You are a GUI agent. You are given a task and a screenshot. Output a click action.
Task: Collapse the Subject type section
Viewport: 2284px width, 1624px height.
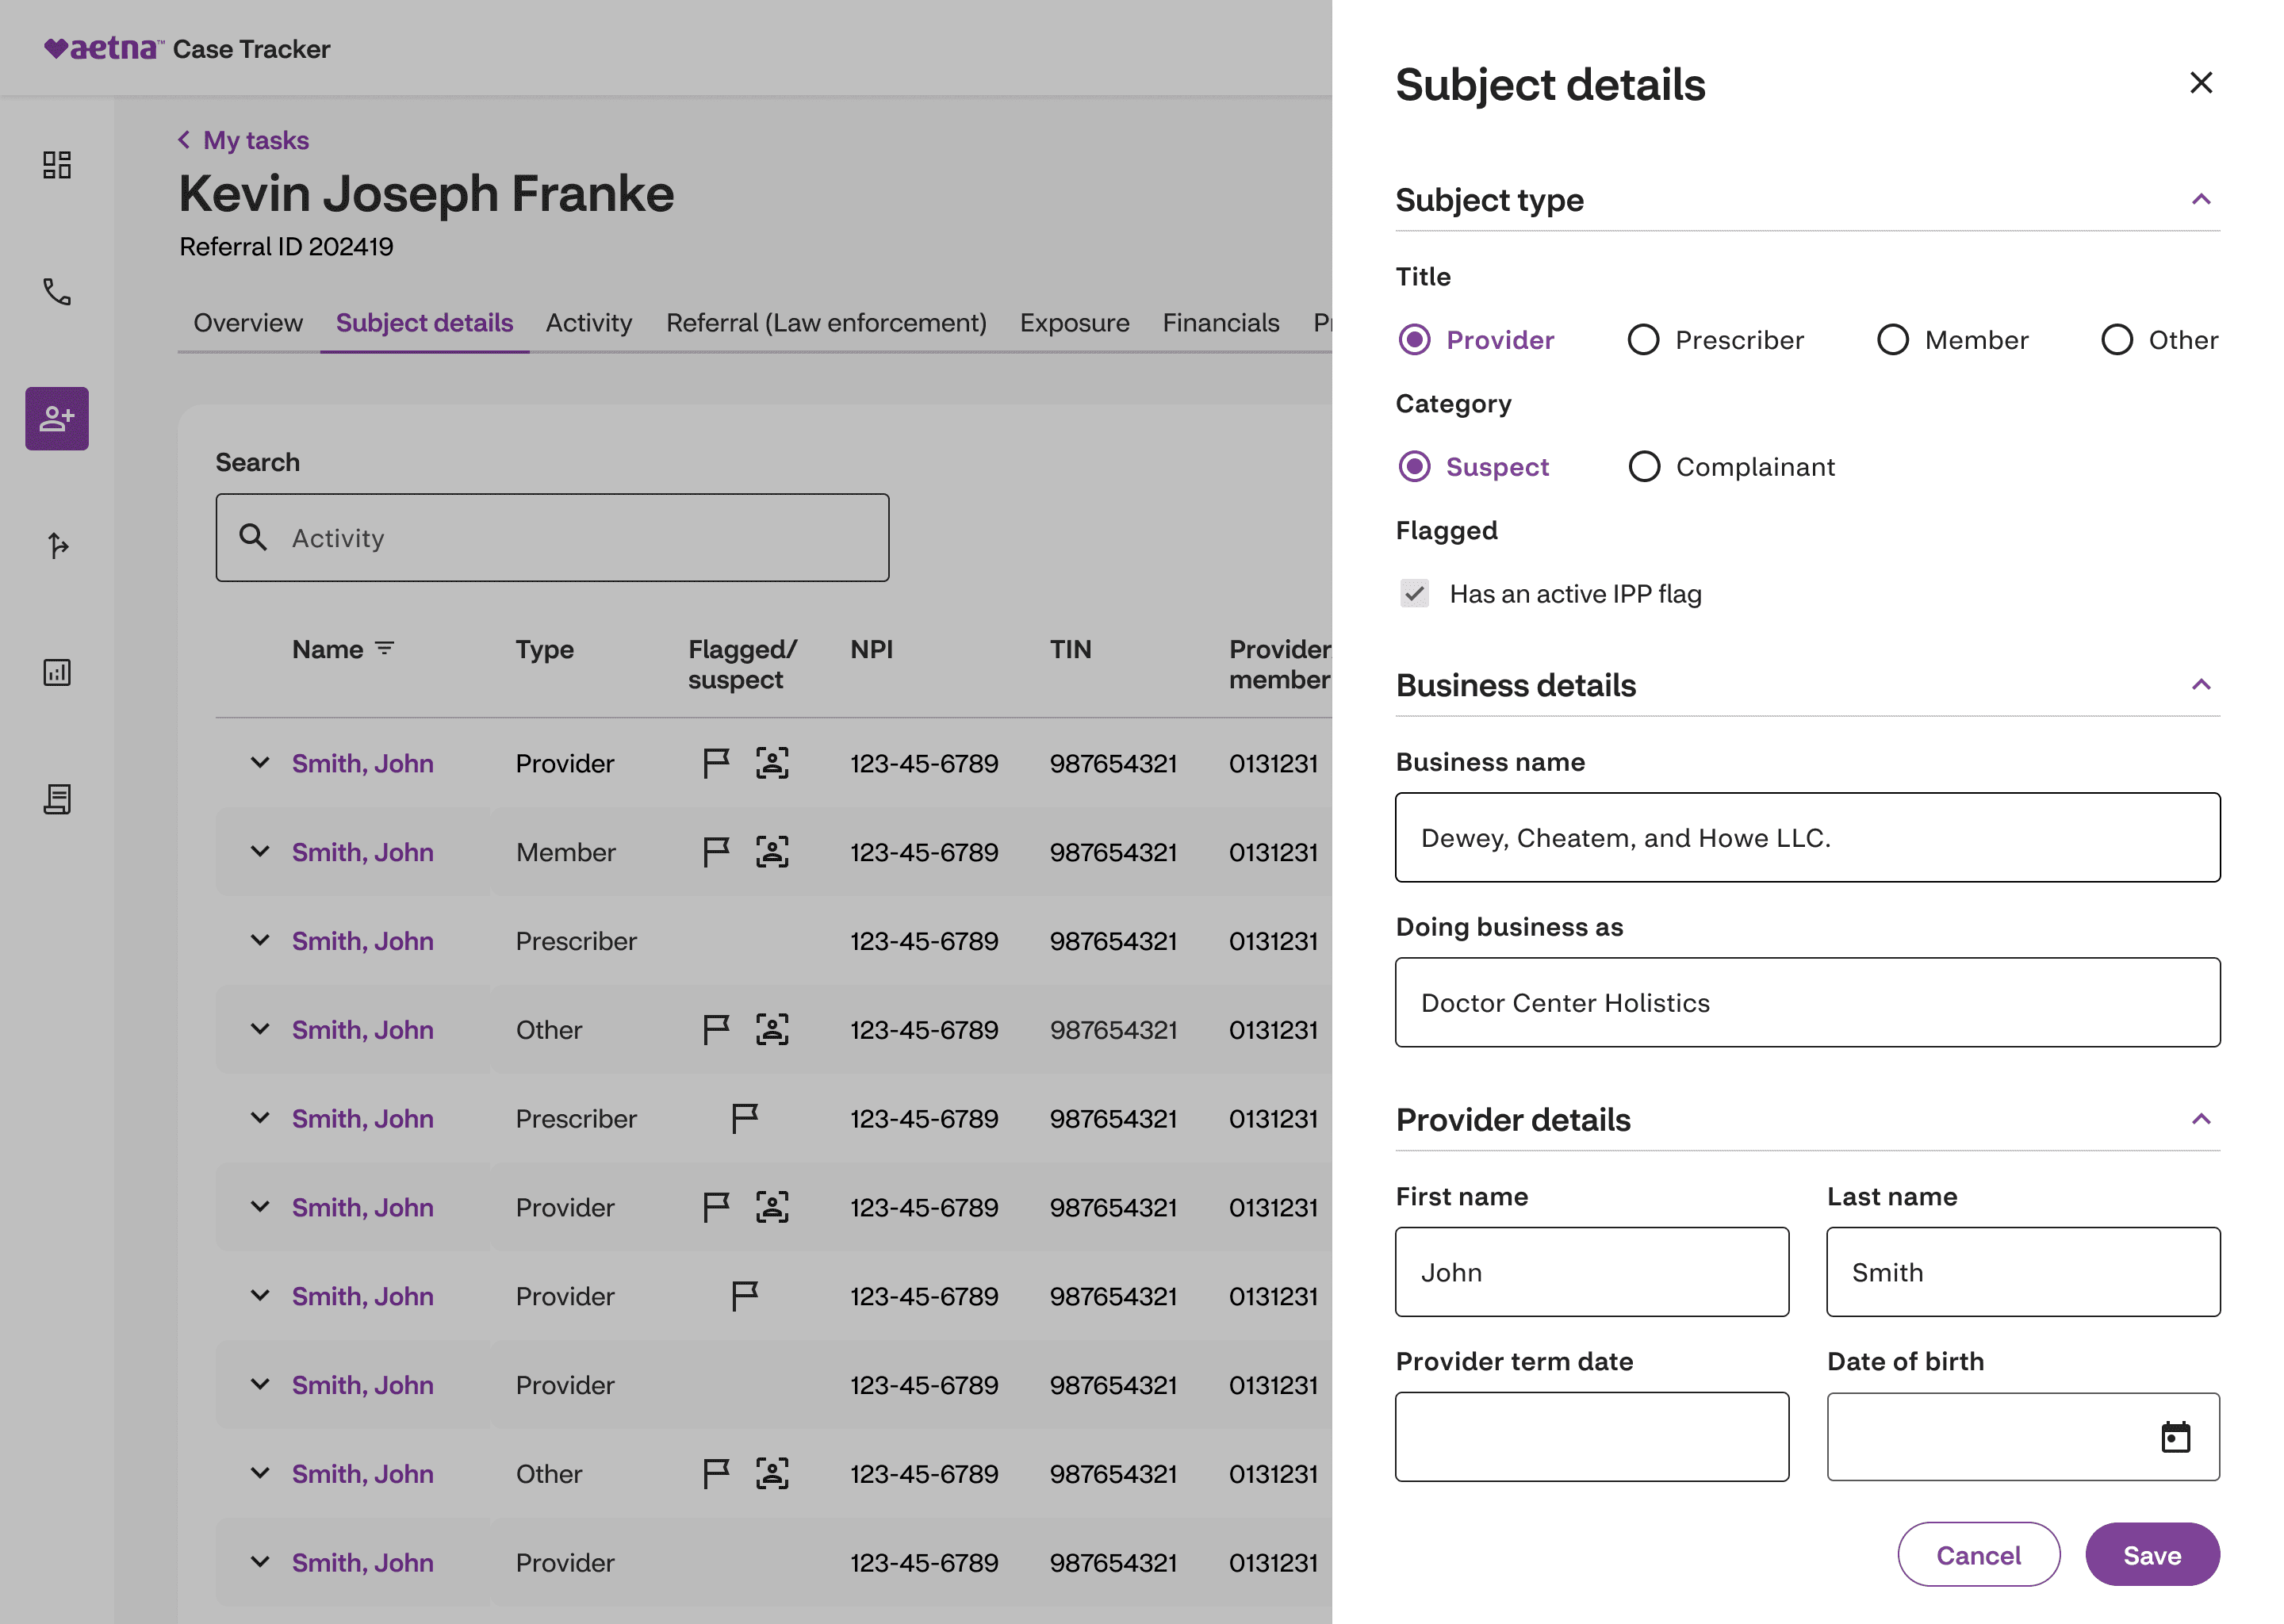[2200, 200]
